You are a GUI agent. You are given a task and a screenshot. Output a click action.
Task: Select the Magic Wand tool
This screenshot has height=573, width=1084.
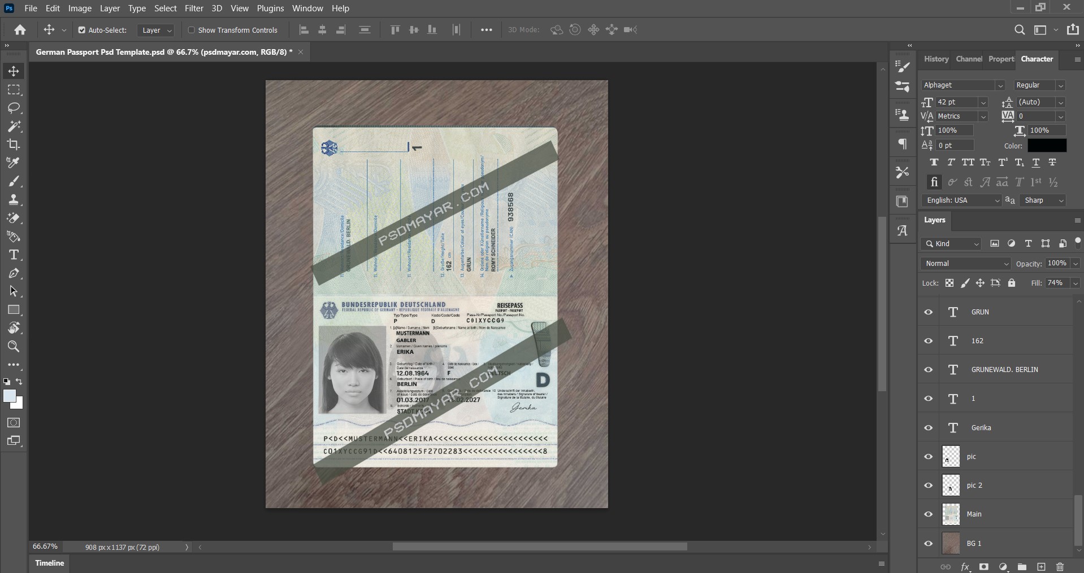(x=14, y=126)
